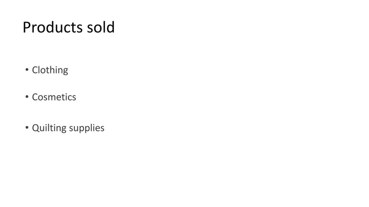Image resolution: width=369 pixels, height=207 pixels.
Task: Click the capital Q in Quilting
Action: click(35, 128)
